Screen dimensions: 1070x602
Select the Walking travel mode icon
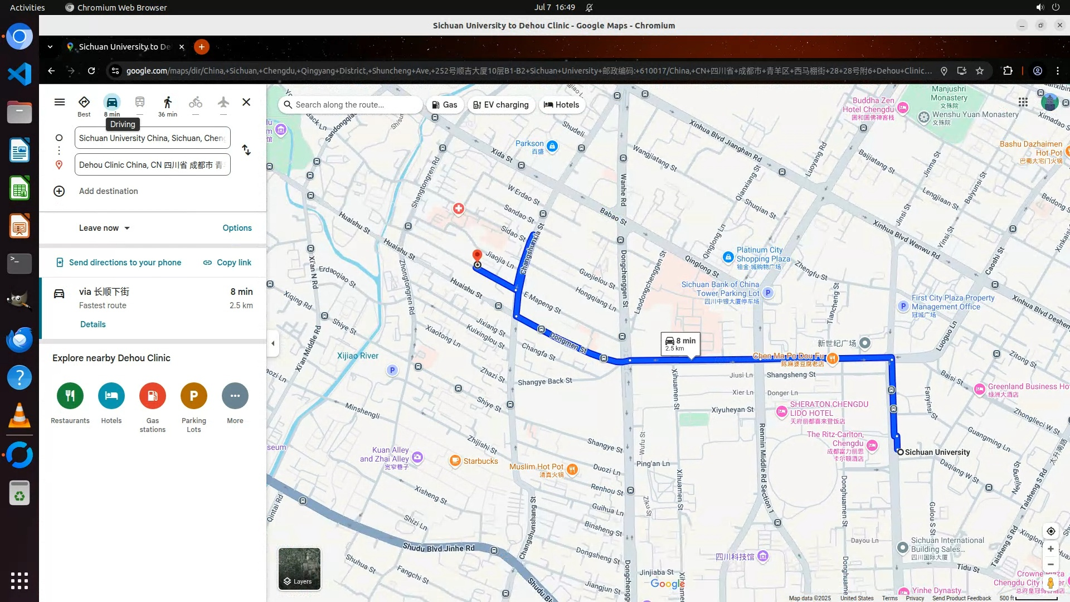tap(167, 103)
